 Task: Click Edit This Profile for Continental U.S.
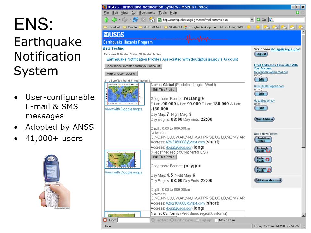(x=164, y=157)
